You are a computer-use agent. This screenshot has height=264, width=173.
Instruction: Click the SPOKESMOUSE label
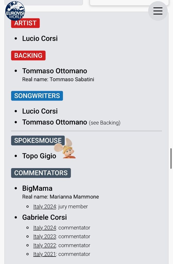(x=38, y=141)
